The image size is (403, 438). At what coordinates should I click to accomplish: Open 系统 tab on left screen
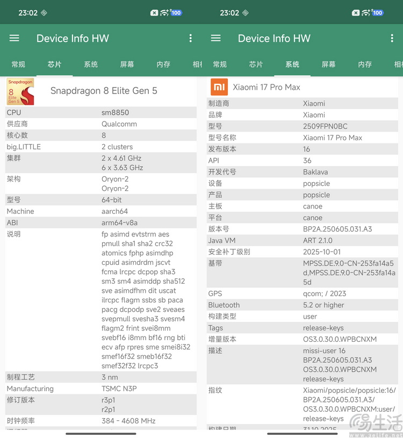pos(91,64)
